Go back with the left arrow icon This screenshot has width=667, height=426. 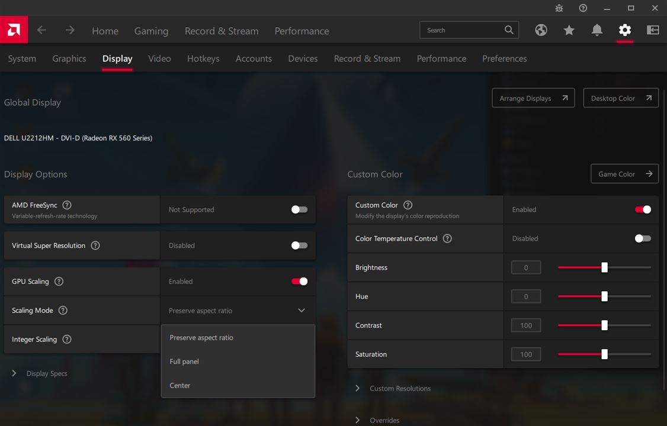41,30
